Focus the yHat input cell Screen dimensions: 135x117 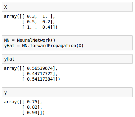(67, 59)
